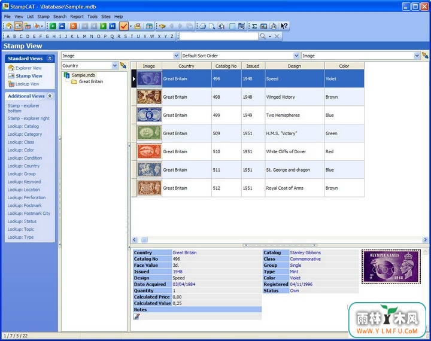Click inside the toolbar search field
Viewport: 431px width, 341px height.
pos(219,36)
